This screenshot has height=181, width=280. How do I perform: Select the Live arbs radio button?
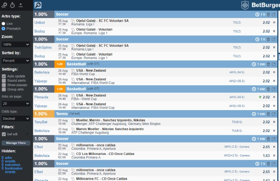tap(3, 24)
